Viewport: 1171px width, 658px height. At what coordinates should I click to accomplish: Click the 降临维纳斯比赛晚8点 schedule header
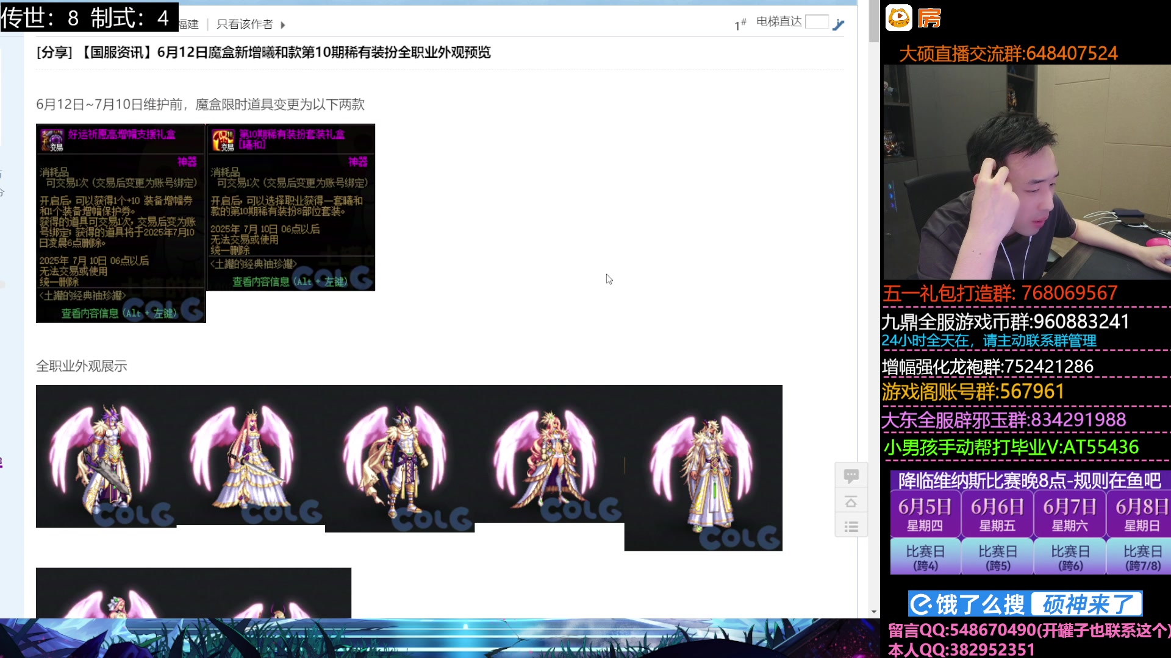pos(1030,481)
